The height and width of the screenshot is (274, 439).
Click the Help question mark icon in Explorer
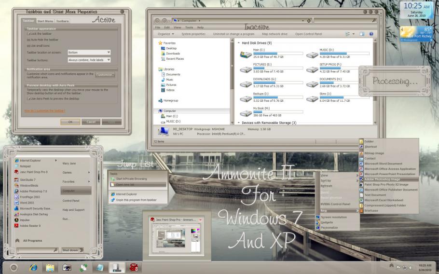pyautogui.click(x=371, y=34)
